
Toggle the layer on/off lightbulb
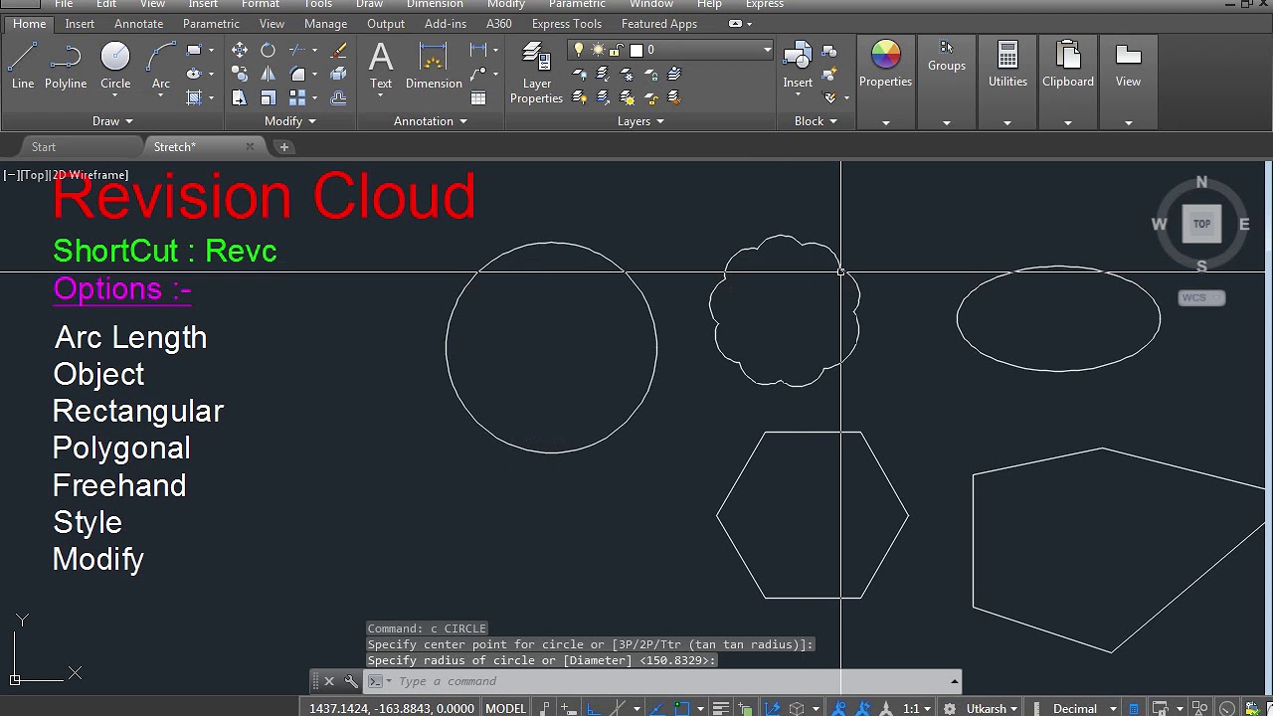(x=580, y=50)
